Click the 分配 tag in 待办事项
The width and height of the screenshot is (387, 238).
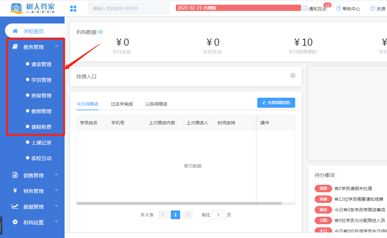click(x=323, y=220)
